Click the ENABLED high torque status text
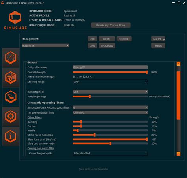 click(x=69, y=25)
